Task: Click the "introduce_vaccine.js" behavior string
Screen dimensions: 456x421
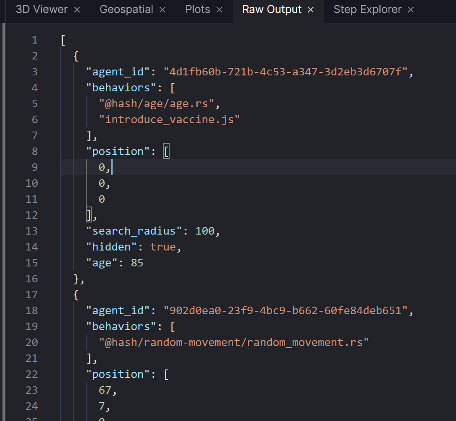Action: point(170,120)
